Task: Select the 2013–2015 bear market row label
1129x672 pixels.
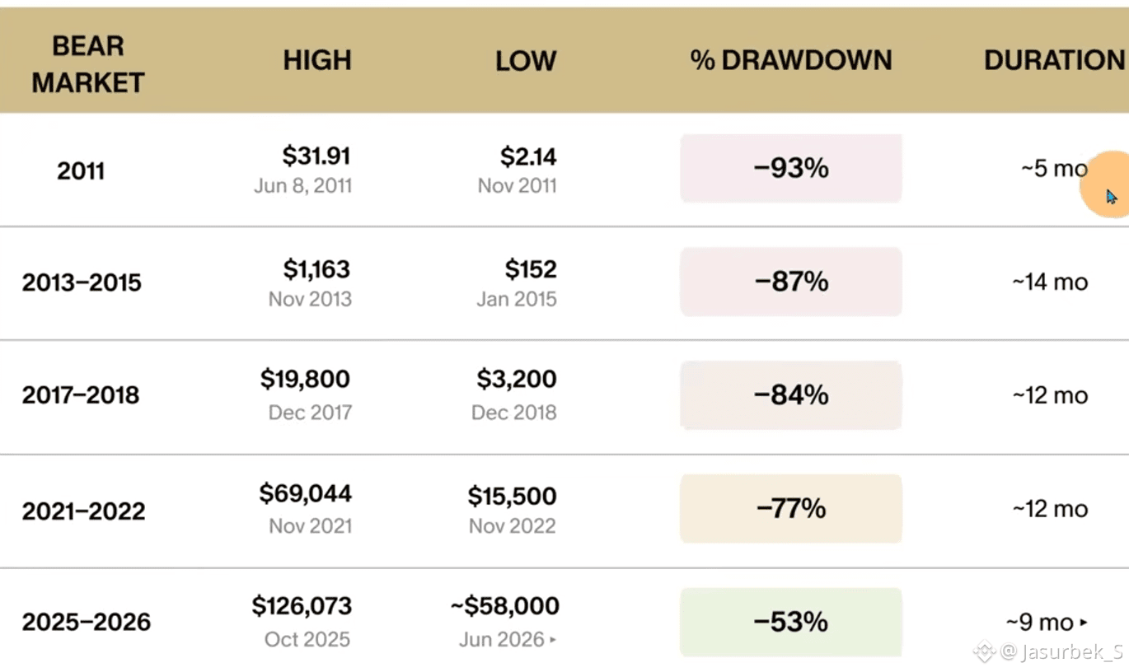Action: coord(82,282)
